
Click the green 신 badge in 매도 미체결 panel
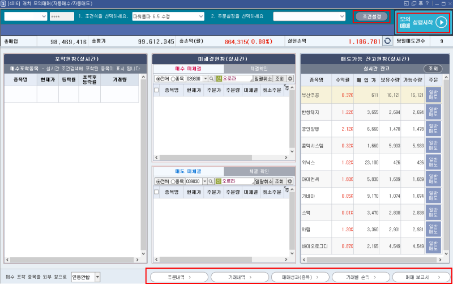(x=219, y=181)
